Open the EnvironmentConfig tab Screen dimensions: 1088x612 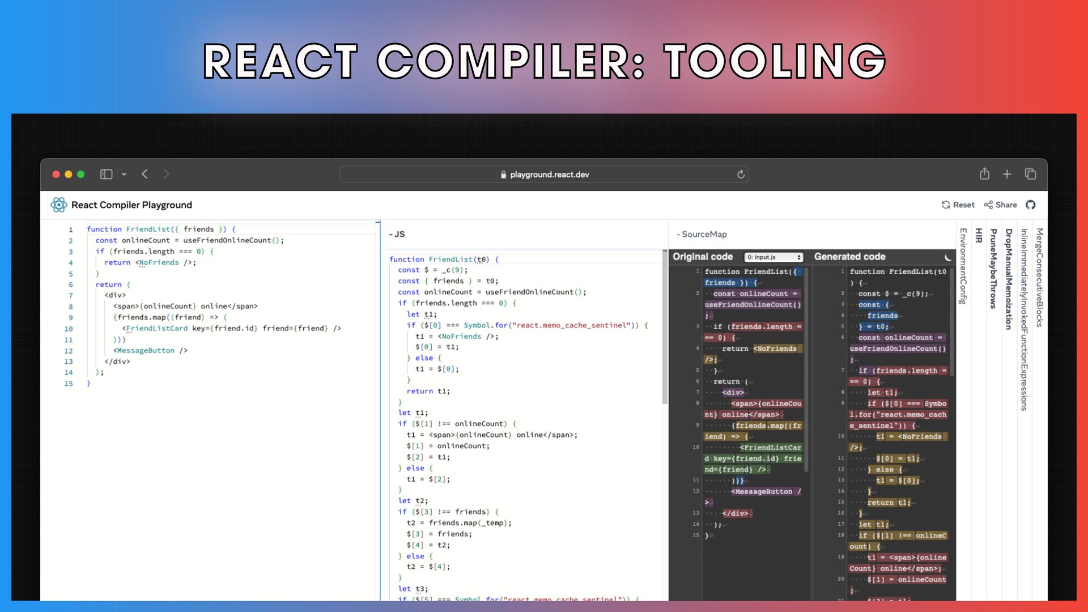[x=963, y=266]
